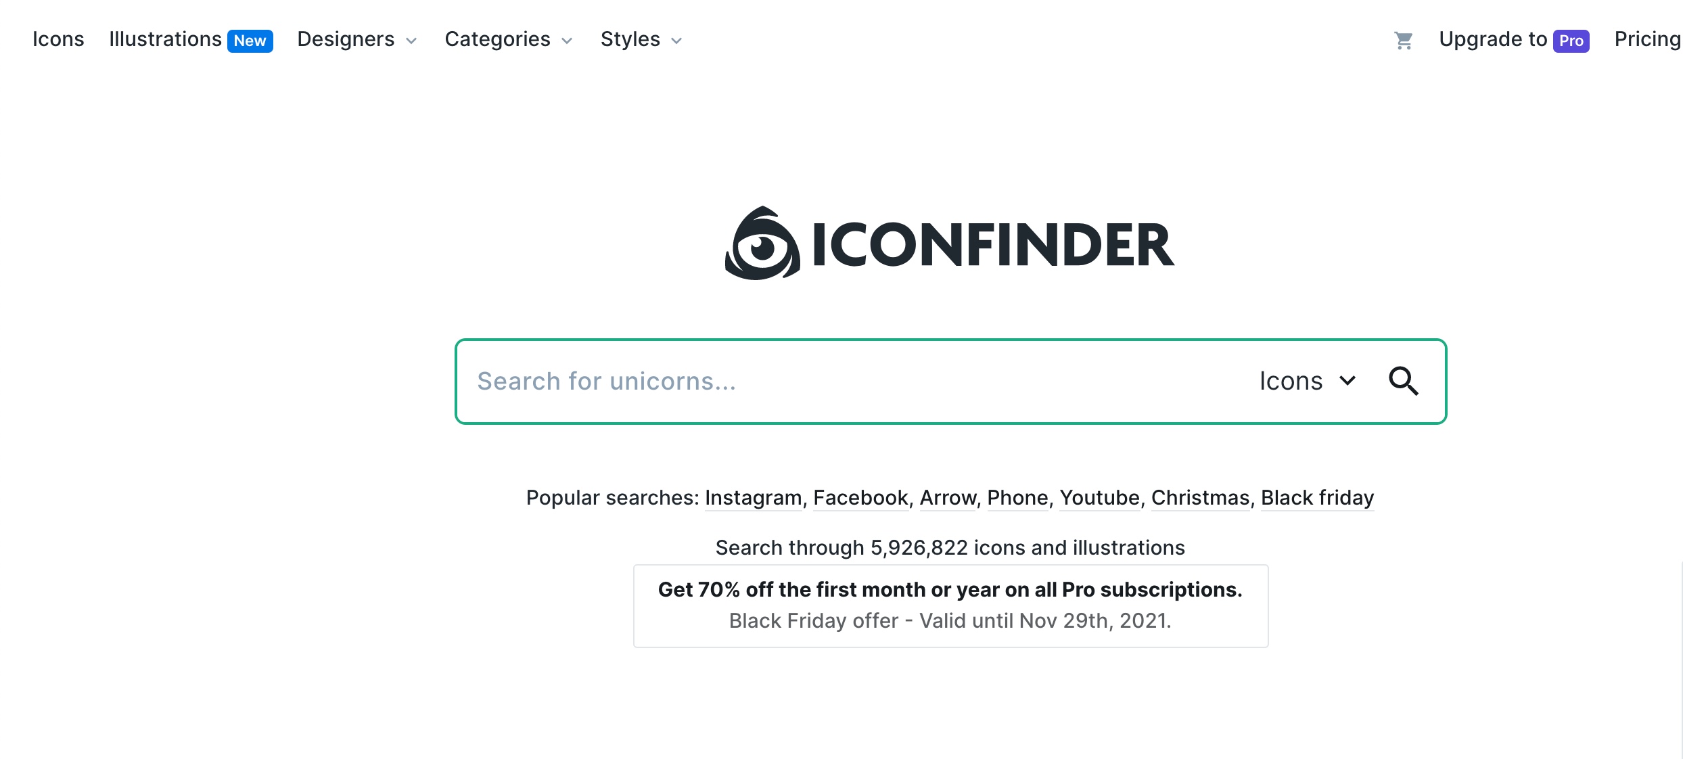Open the Illustrations page
Viewport: 1683px width, 759px height.
(165, 40)
